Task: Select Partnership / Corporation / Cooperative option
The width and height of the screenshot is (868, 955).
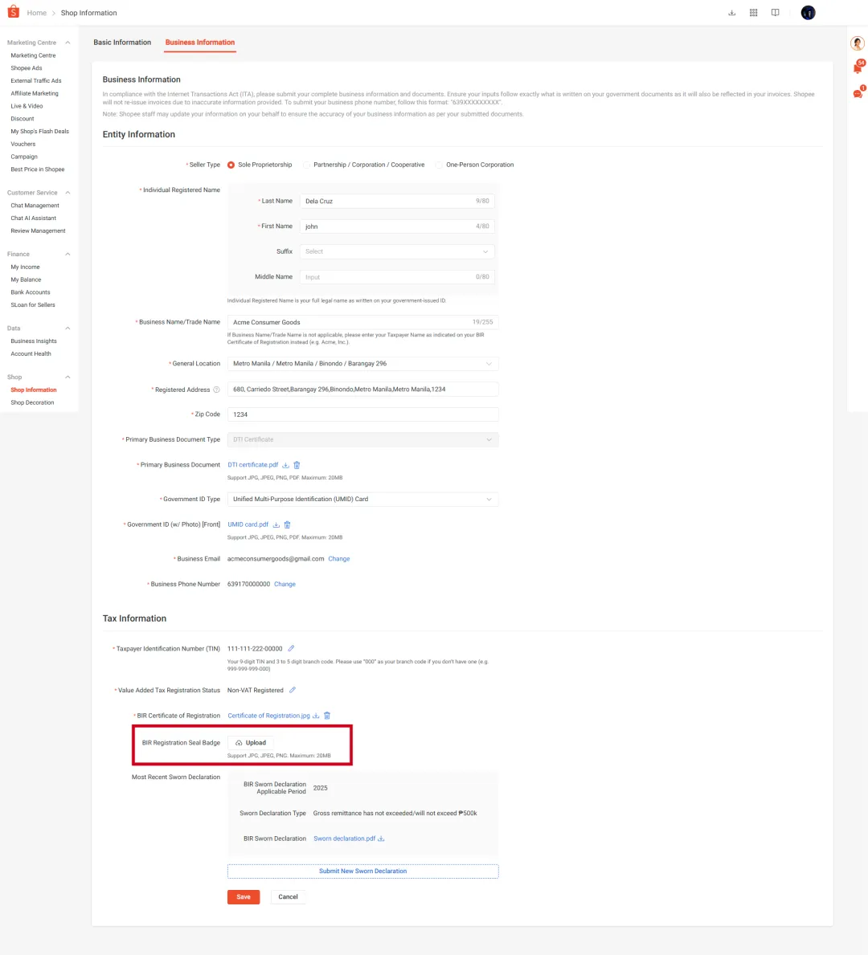Action: click(306, 165)
